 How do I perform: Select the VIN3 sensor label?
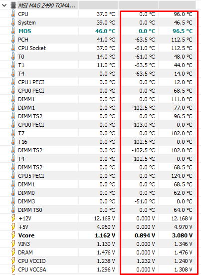point(24,244)
